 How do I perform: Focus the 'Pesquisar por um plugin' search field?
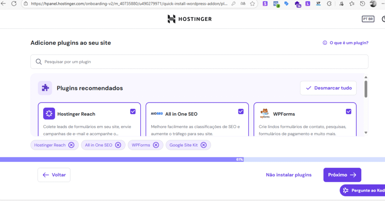199,62
